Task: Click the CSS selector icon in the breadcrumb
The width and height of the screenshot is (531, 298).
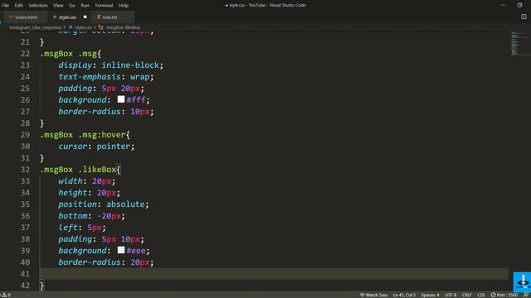Action: point(100,27)
